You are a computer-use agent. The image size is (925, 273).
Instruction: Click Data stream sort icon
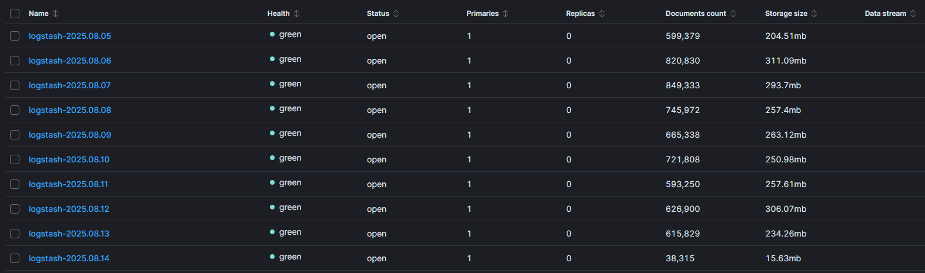pos(913,14)
